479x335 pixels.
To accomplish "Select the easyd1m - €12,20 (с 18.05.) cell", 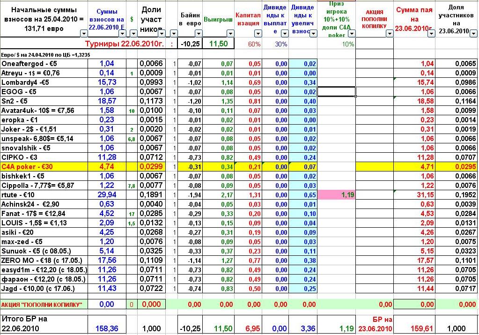I will point(44,270).
